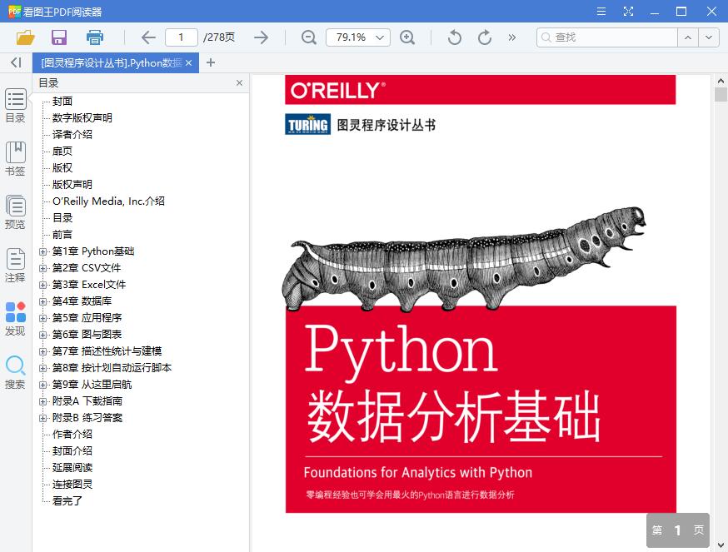Viewport: 728px width, 552px height.
Task: Expand 第8章 按计划自动运行脚本 node
Action: pos(42,369)
